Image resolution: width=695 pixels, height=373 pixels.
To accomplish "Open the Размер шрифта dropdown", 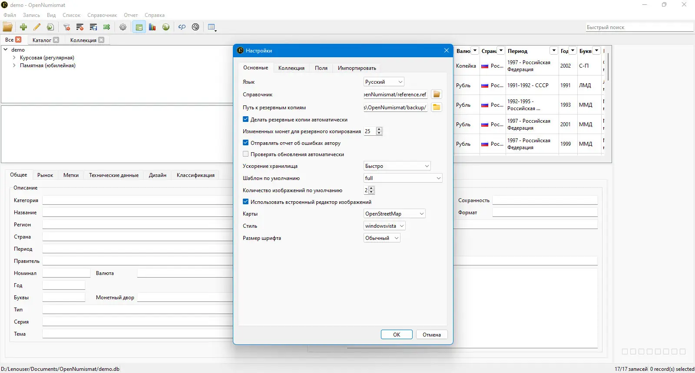I will pos(382,238).
